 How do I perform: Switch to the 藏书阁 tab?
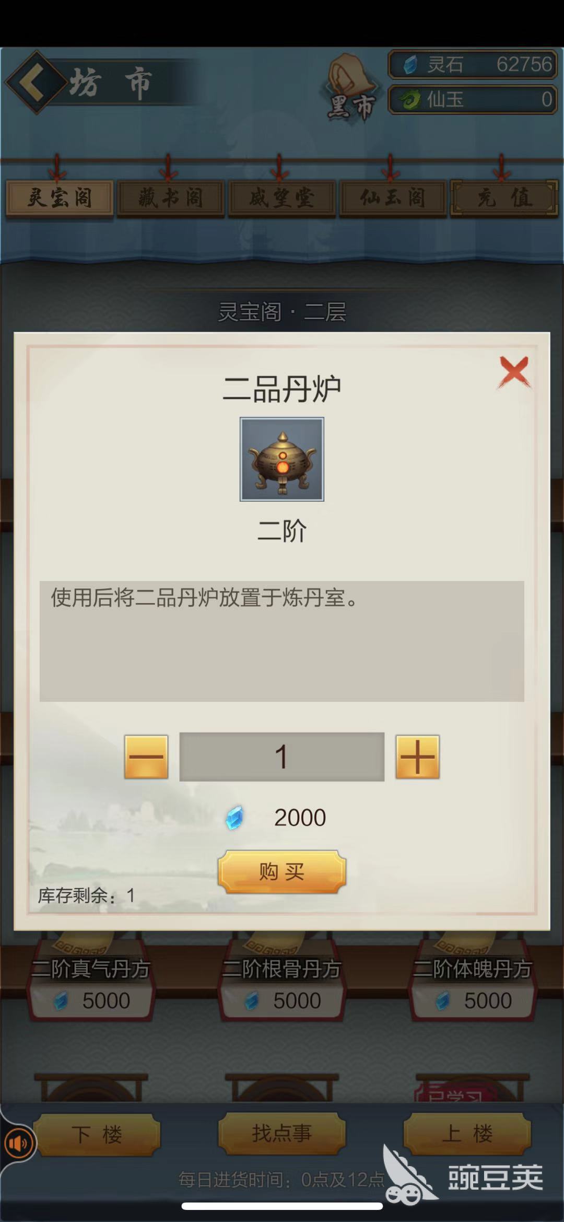click(171, 198)
